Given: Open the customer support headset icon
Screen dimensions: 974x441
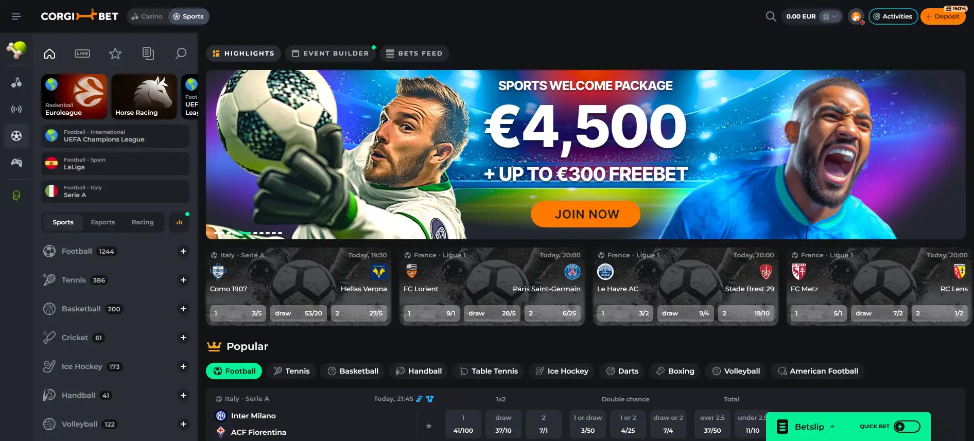Looking at the screenshot, I should pos(16,196).
